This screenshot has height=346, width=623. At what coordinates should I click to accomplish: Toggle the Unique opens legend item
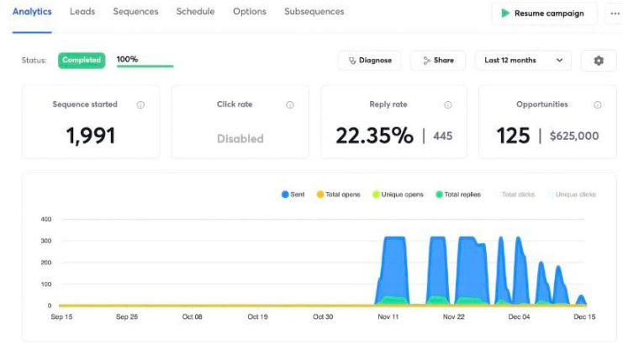[398, 194]
